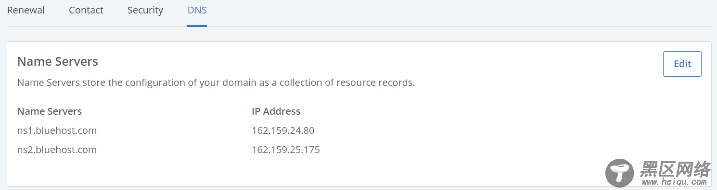Go to the Security tab

pos(145,10)
